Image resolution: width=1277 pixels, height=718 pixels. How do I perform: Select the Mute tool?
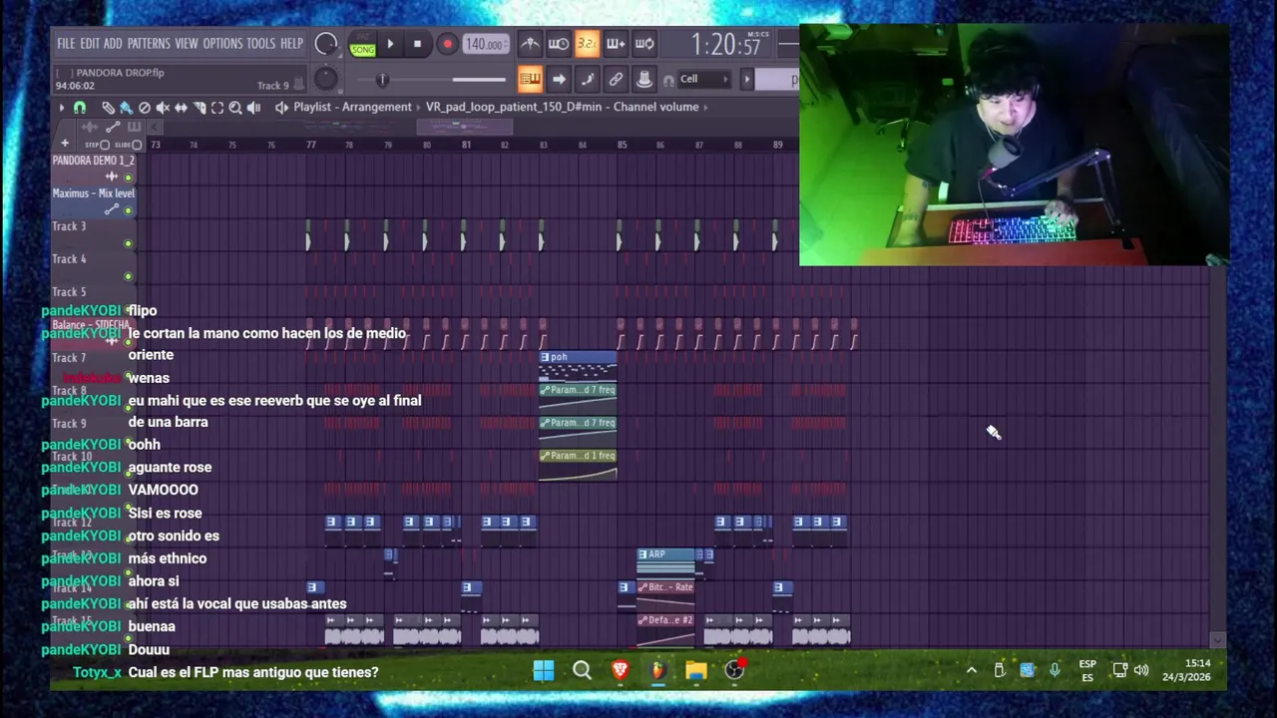coord(163,108)
